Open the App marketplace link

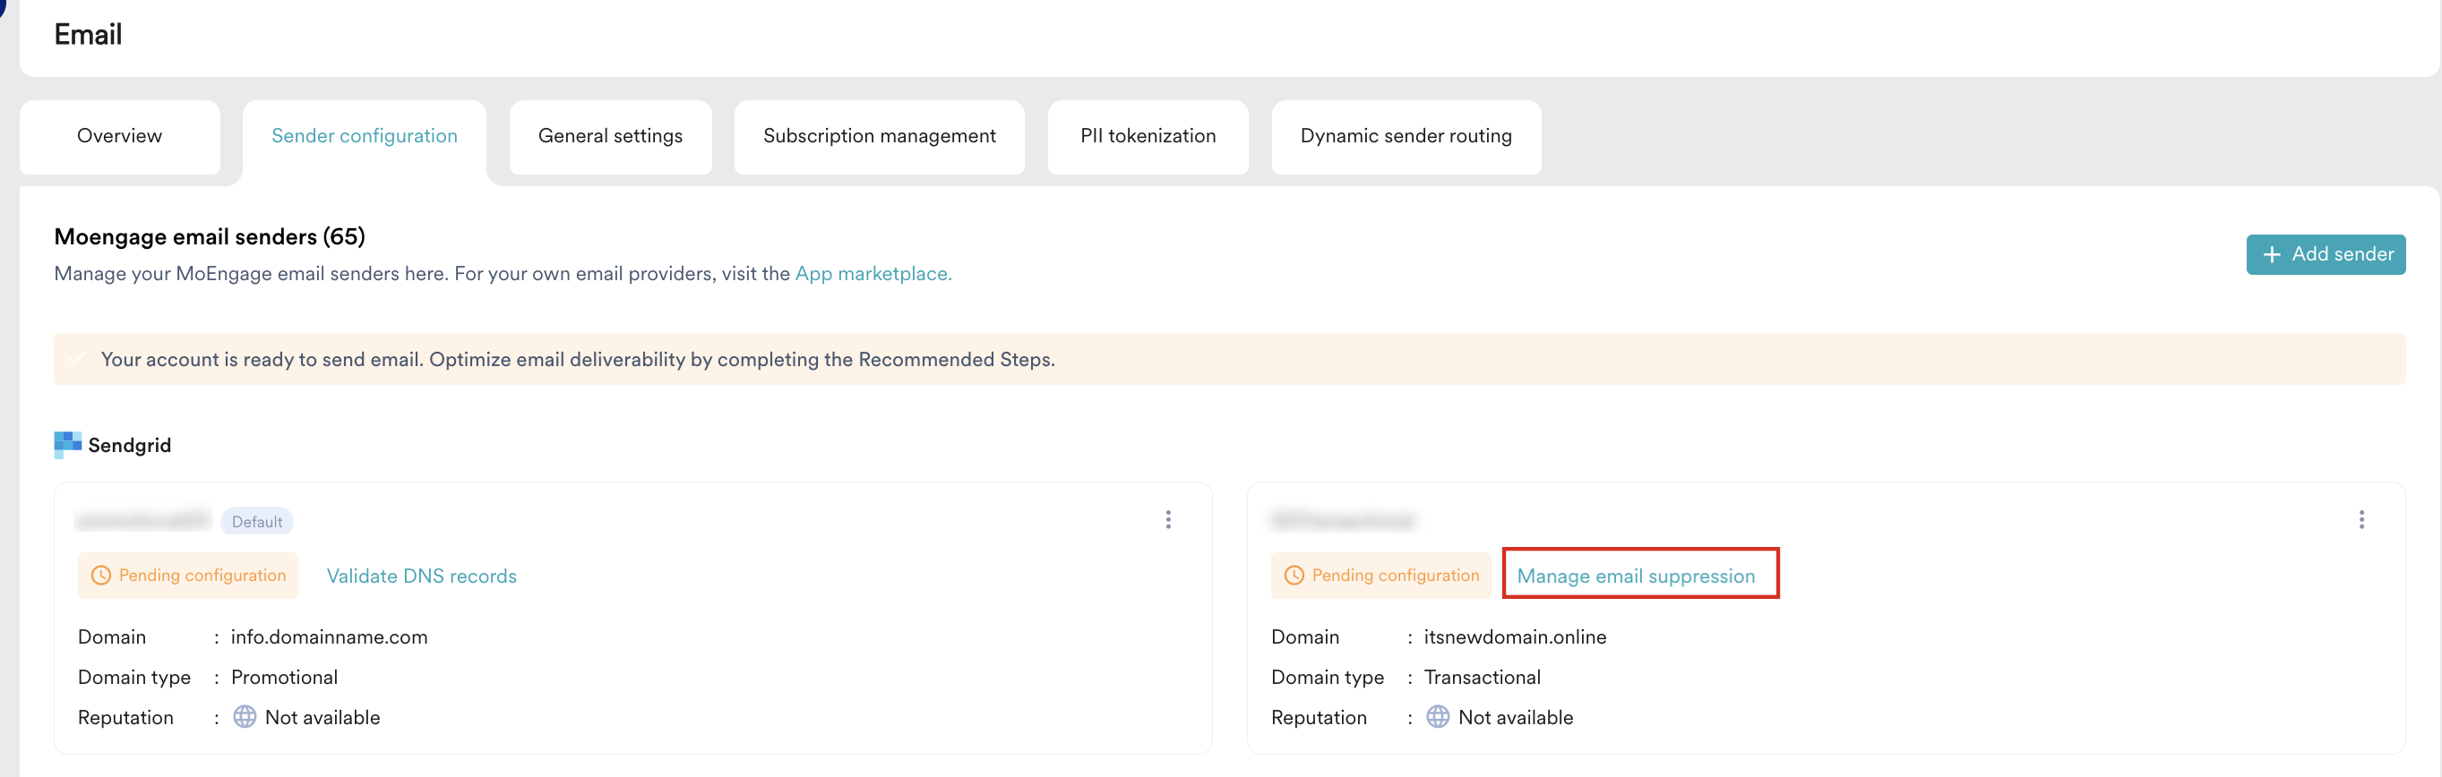coord(873,274)
